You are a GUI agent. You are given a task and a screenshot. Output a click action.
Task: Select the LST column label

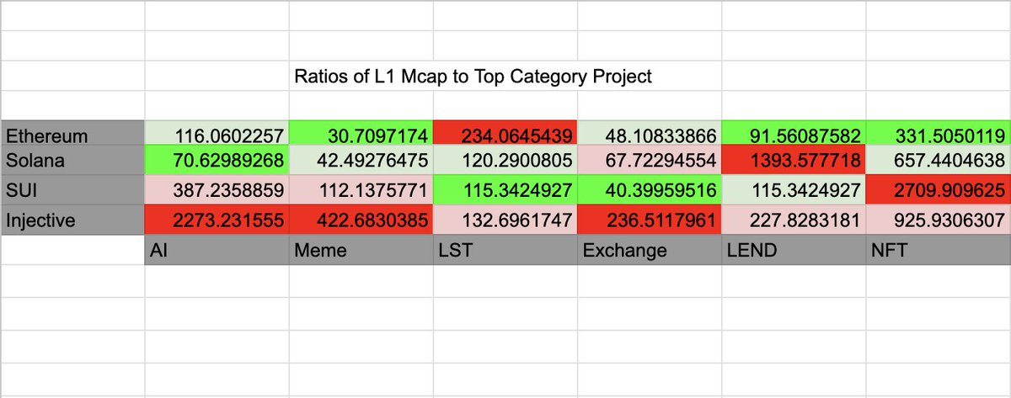505,250
